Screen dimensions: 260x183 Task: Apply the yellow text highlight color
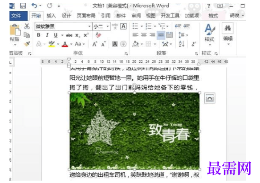pos(52,44)
